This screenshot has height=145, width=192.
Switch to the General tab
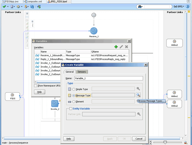(x=69, y=72)
